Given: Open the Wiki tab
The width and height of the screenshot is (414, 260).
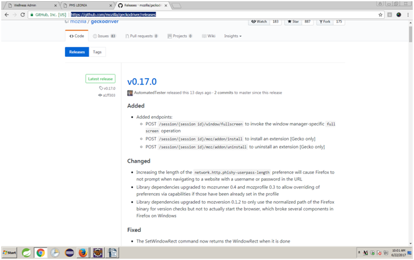Looking at the screenshot, I should [209, 36].
